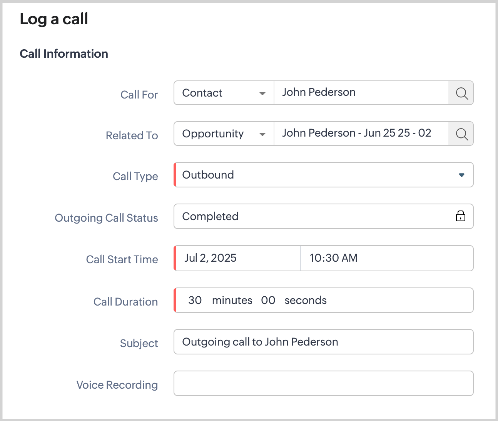Click the John Pederson contact name field
498x421 pixels.
point(361,93)
